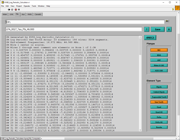Click the bottom horizontal scrollbar left arrow
The height and width of the screenshot is (140, 180).
pos(41,139)
